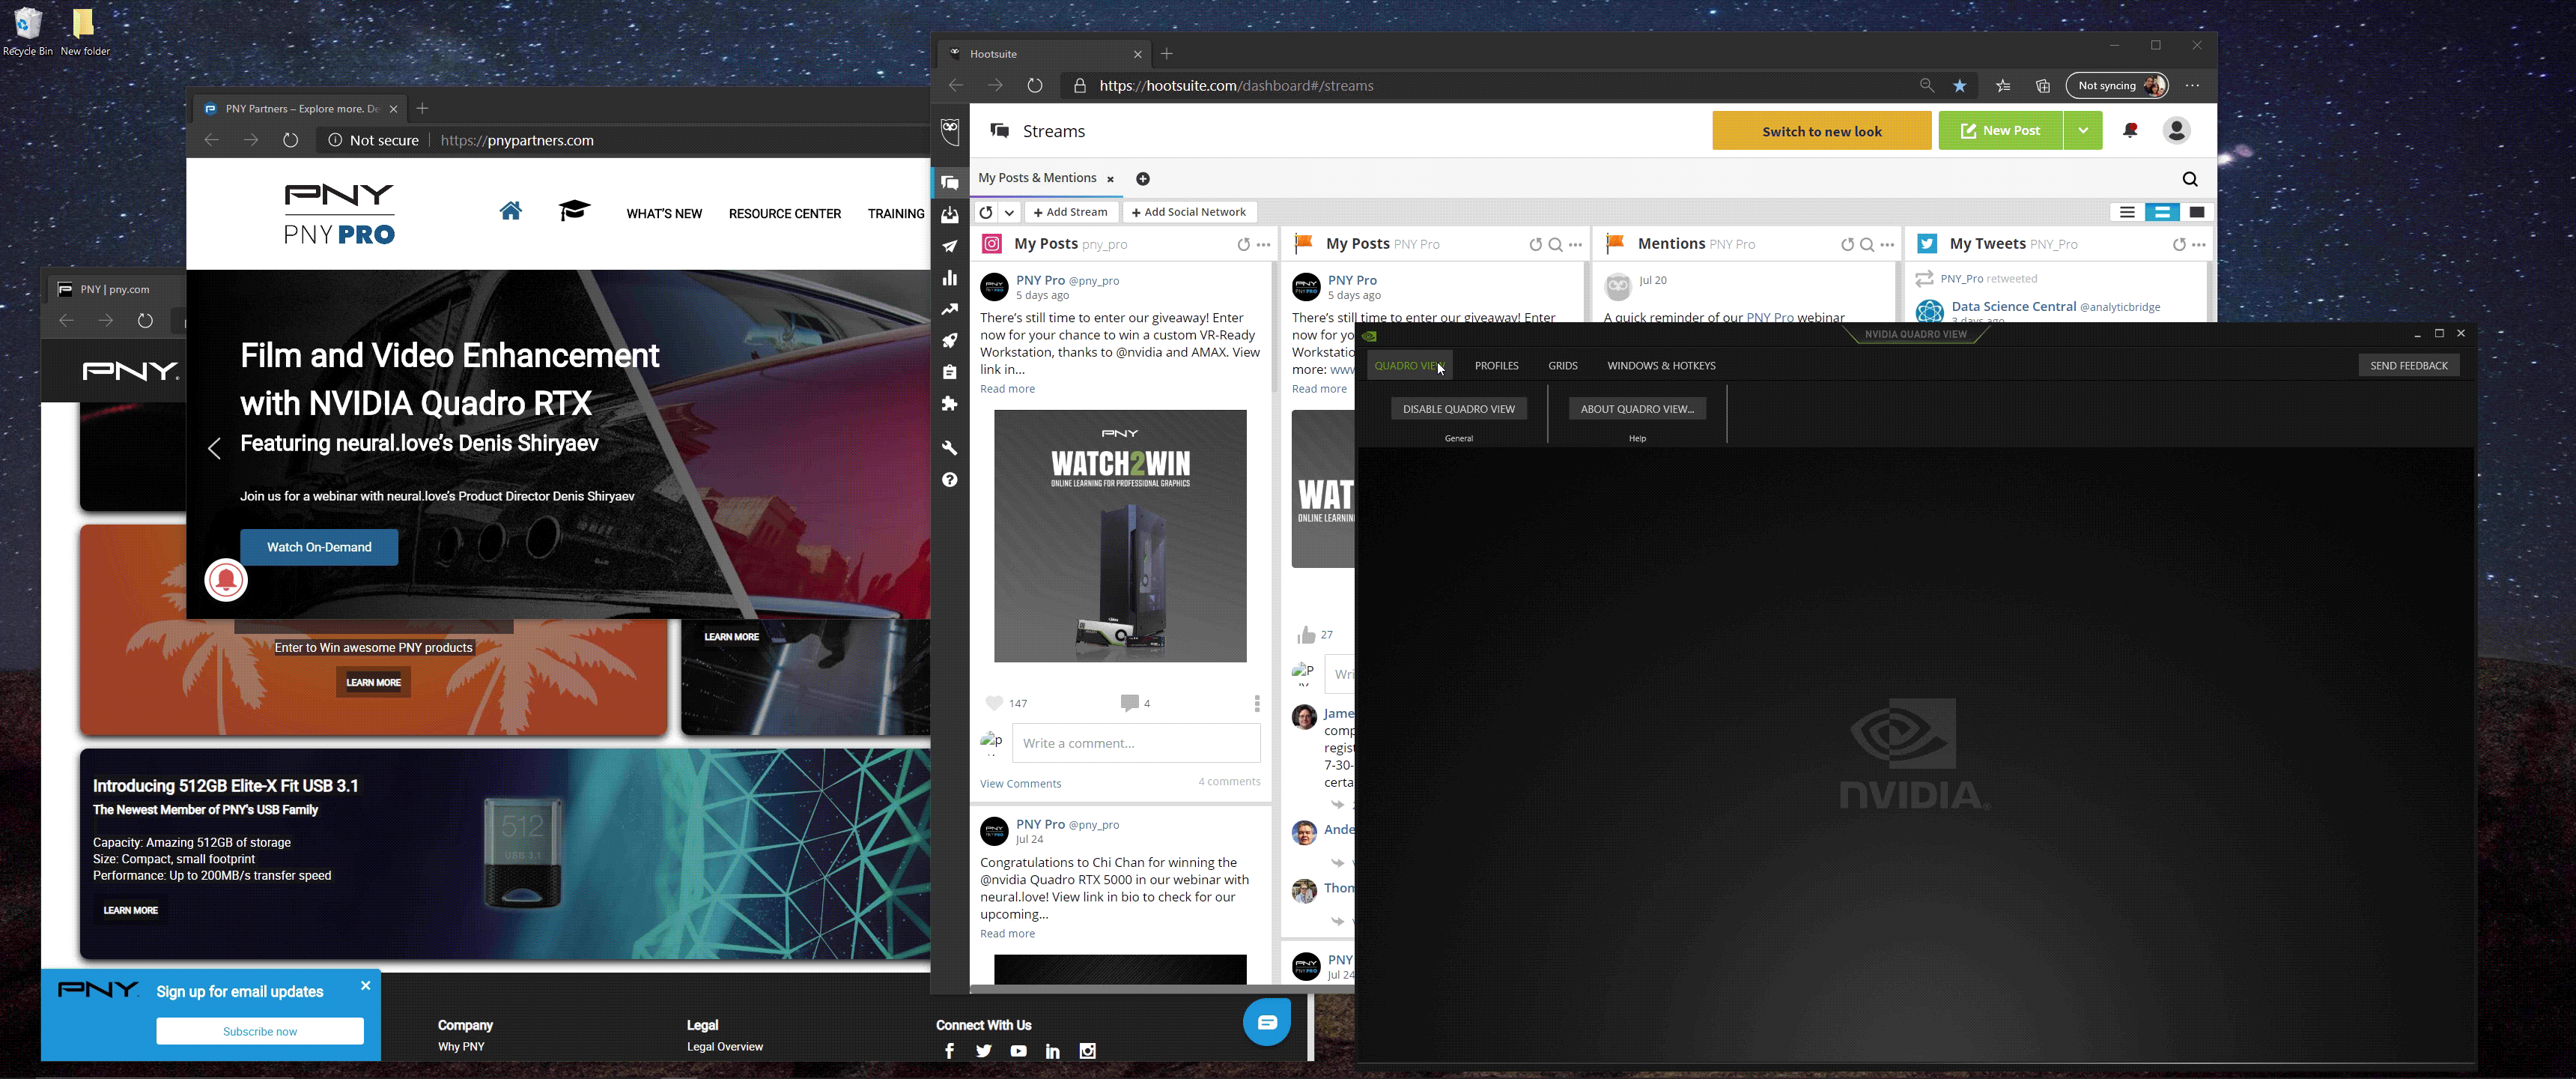Click Add Stream button
This screenshot has height=1079, width=2576.
(x=1071, y=212)
